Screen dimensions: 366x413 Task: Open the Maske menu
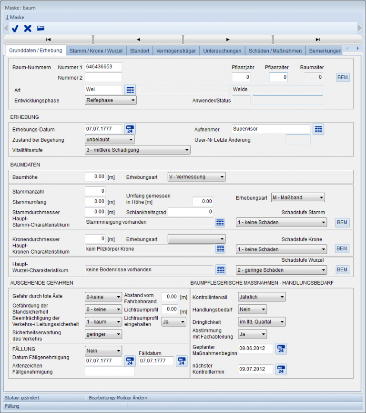(x=15, y=17)
